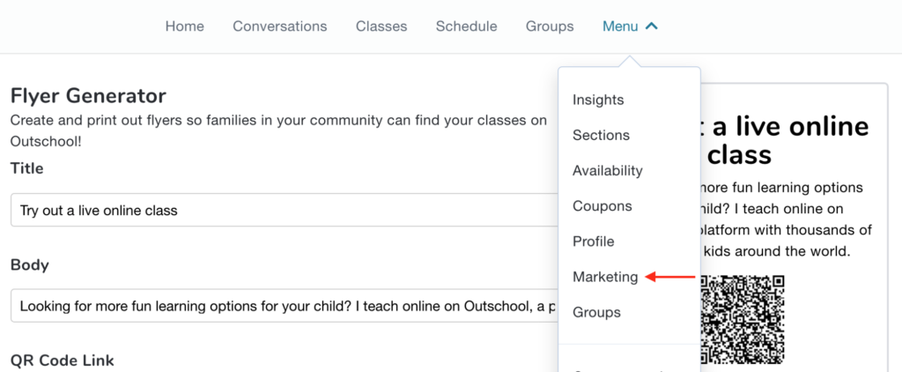Click the chevron arrow beside Menu
Screen dimensions: 902x372
point(652,26)
